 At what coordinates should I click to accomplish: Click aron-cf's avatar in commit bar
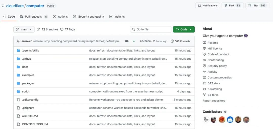18,41
